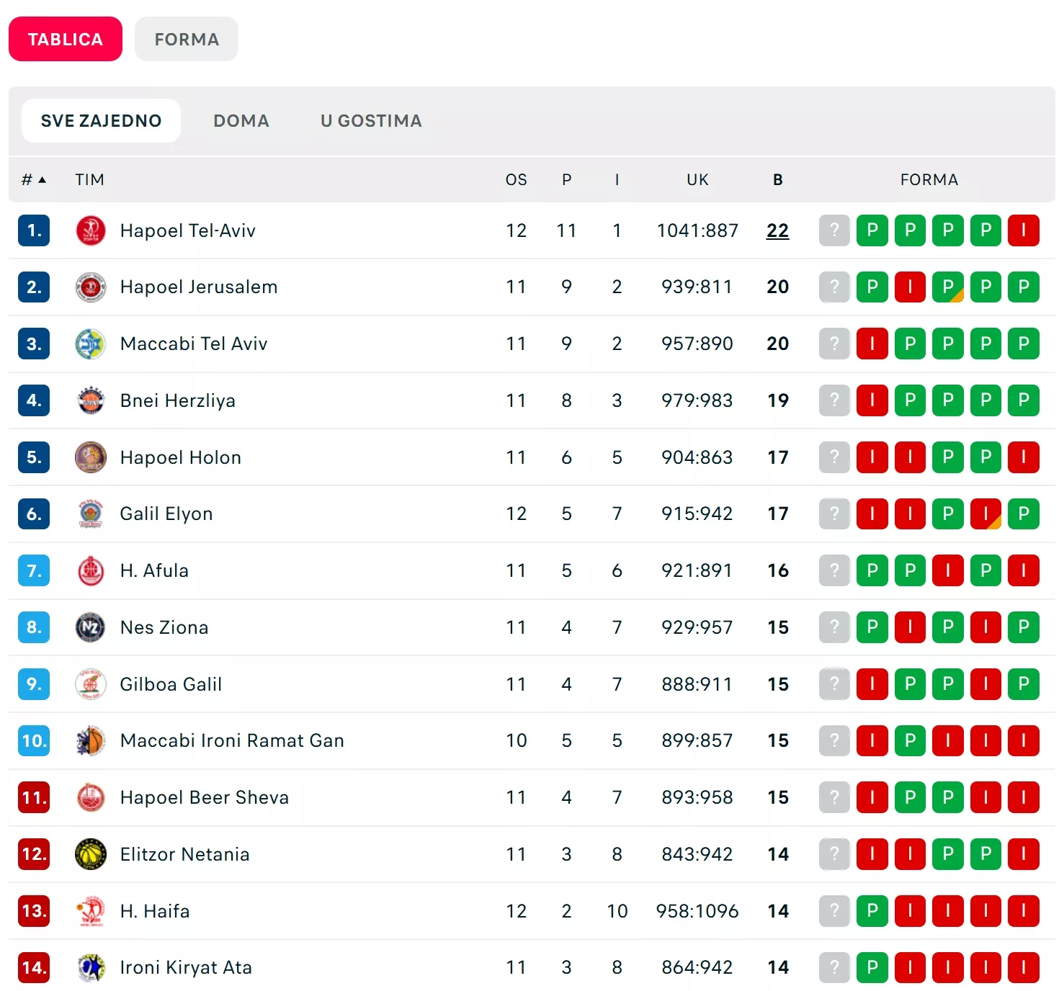Open the Galil Elyon team link
The height and width of the screenshot is (991, 1059).
tap(166, 514)
